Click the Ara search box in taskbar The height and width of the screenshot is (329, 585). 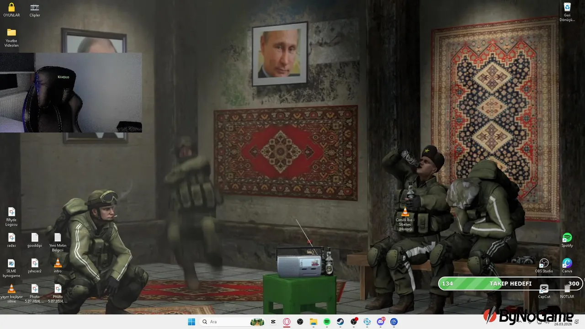(232, 322)
